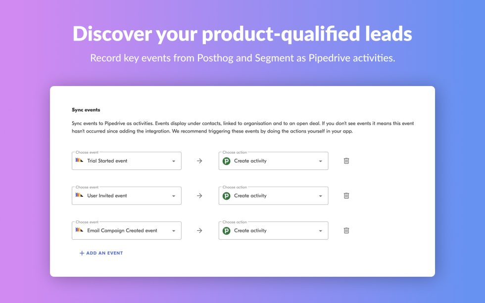
Task: Select the 'User Invited event' text
Action: pos(107,196)
